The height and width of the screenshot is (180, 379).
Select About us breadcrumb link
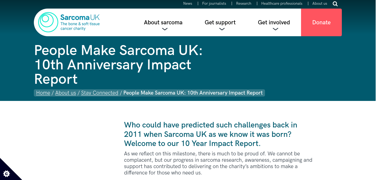(65, 93)
